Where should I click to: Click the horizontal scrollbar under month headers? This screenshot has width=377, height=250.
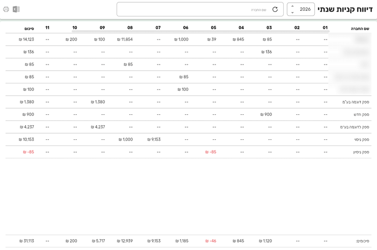coord(201,31)
